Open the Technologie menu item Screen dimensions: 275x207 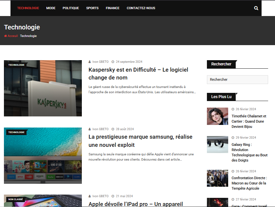coord(28,8)
